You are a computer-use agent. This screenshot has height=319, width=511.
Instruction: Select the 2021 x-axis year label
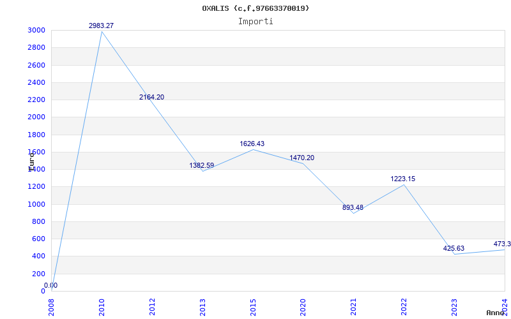click(x=354, y=307)
